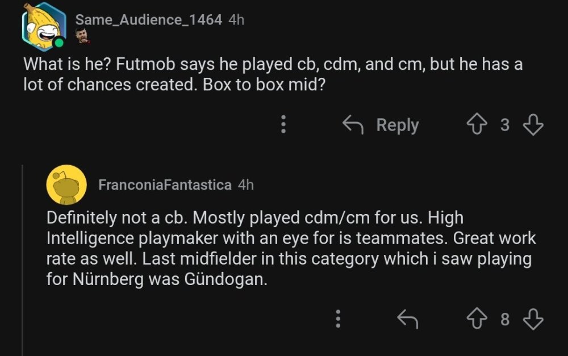Screen dimensions: 568x356
Task: Downvote FranconiaFantastica's reply
Action: click(533, 320)
